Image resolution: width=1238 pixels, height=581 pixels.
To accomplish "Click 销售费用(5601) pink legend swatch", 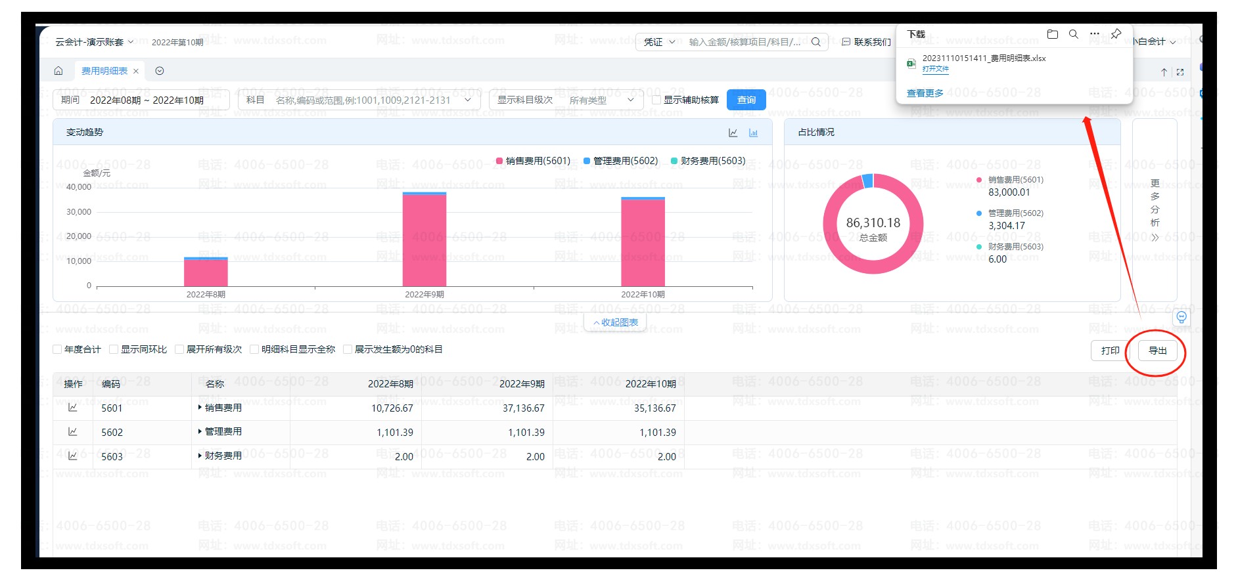I will 499,161.
